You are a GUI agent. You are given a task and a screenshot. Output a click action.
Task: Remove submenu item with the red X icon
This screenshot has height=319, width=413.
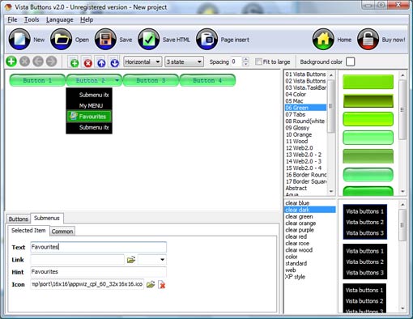pyautogui.click(x=87, y=63)
